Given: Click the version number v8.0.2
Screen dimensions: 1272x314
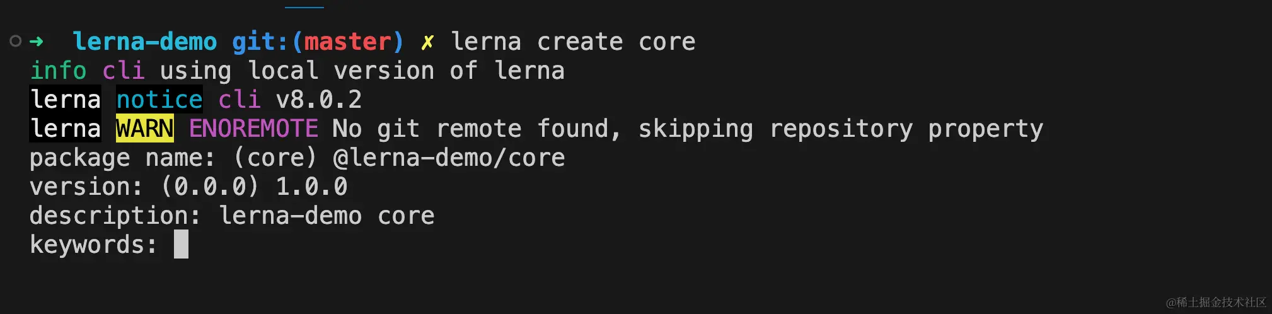Looking at the screenshot, I should tap(319, 100).
